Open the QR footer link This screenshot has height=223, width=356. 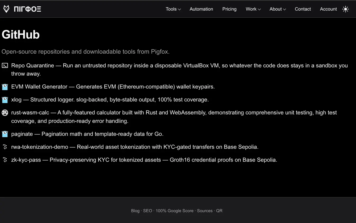[219, 211]
